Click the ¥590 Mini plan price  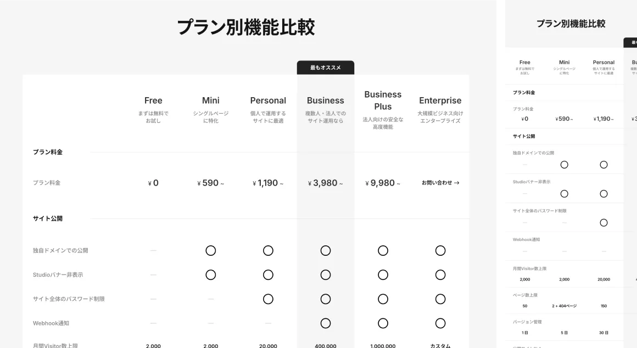(x=211, y=183)
